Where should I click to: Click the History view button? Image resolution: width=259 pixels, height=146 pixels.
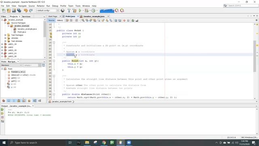[60, 20]
